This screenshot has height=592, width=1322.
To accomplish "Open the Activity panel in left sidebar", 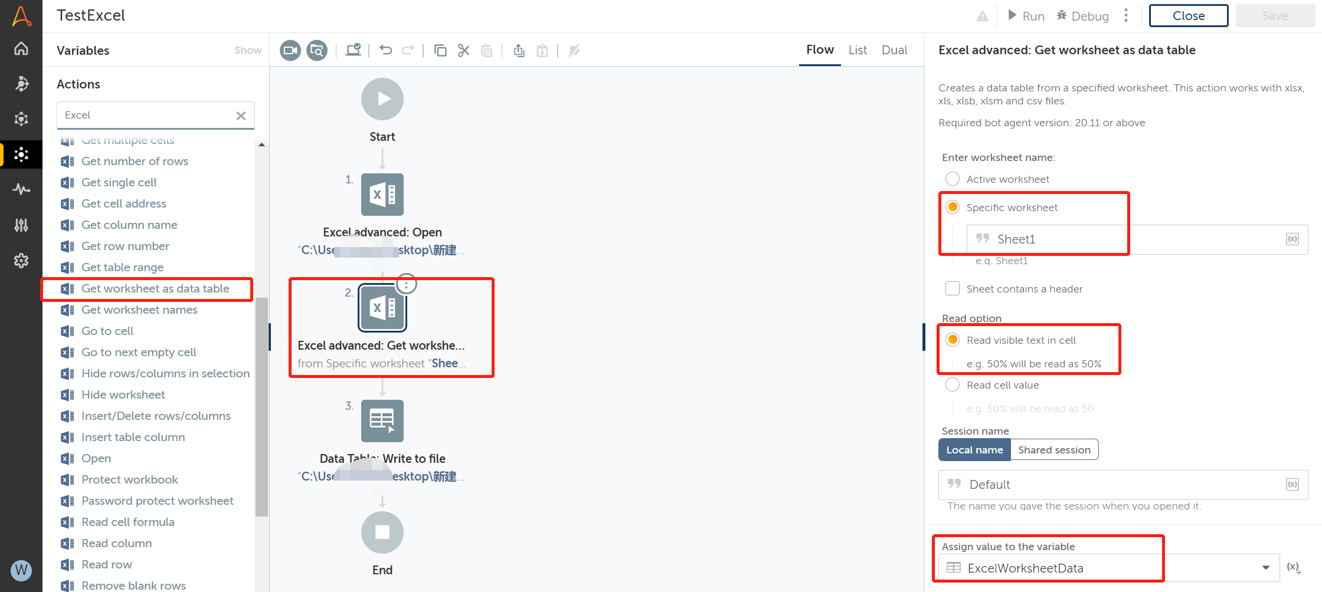I will click(x=21, y=189).
